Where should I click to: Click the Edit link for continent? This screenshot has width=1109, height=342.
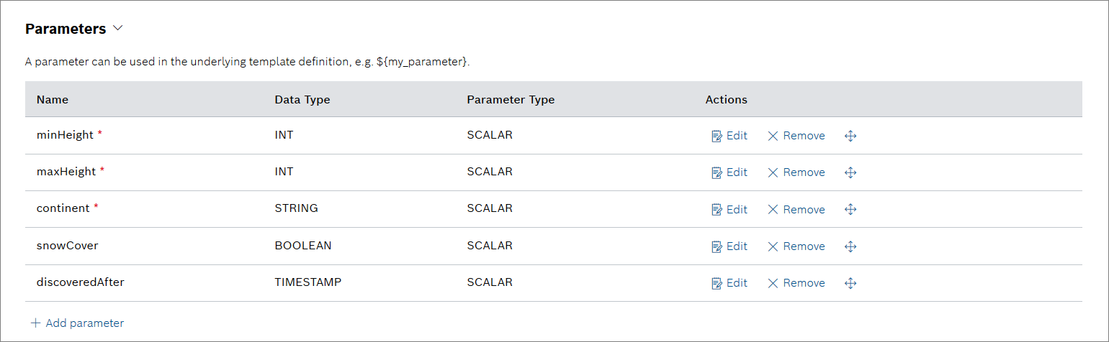coord(736,210)
